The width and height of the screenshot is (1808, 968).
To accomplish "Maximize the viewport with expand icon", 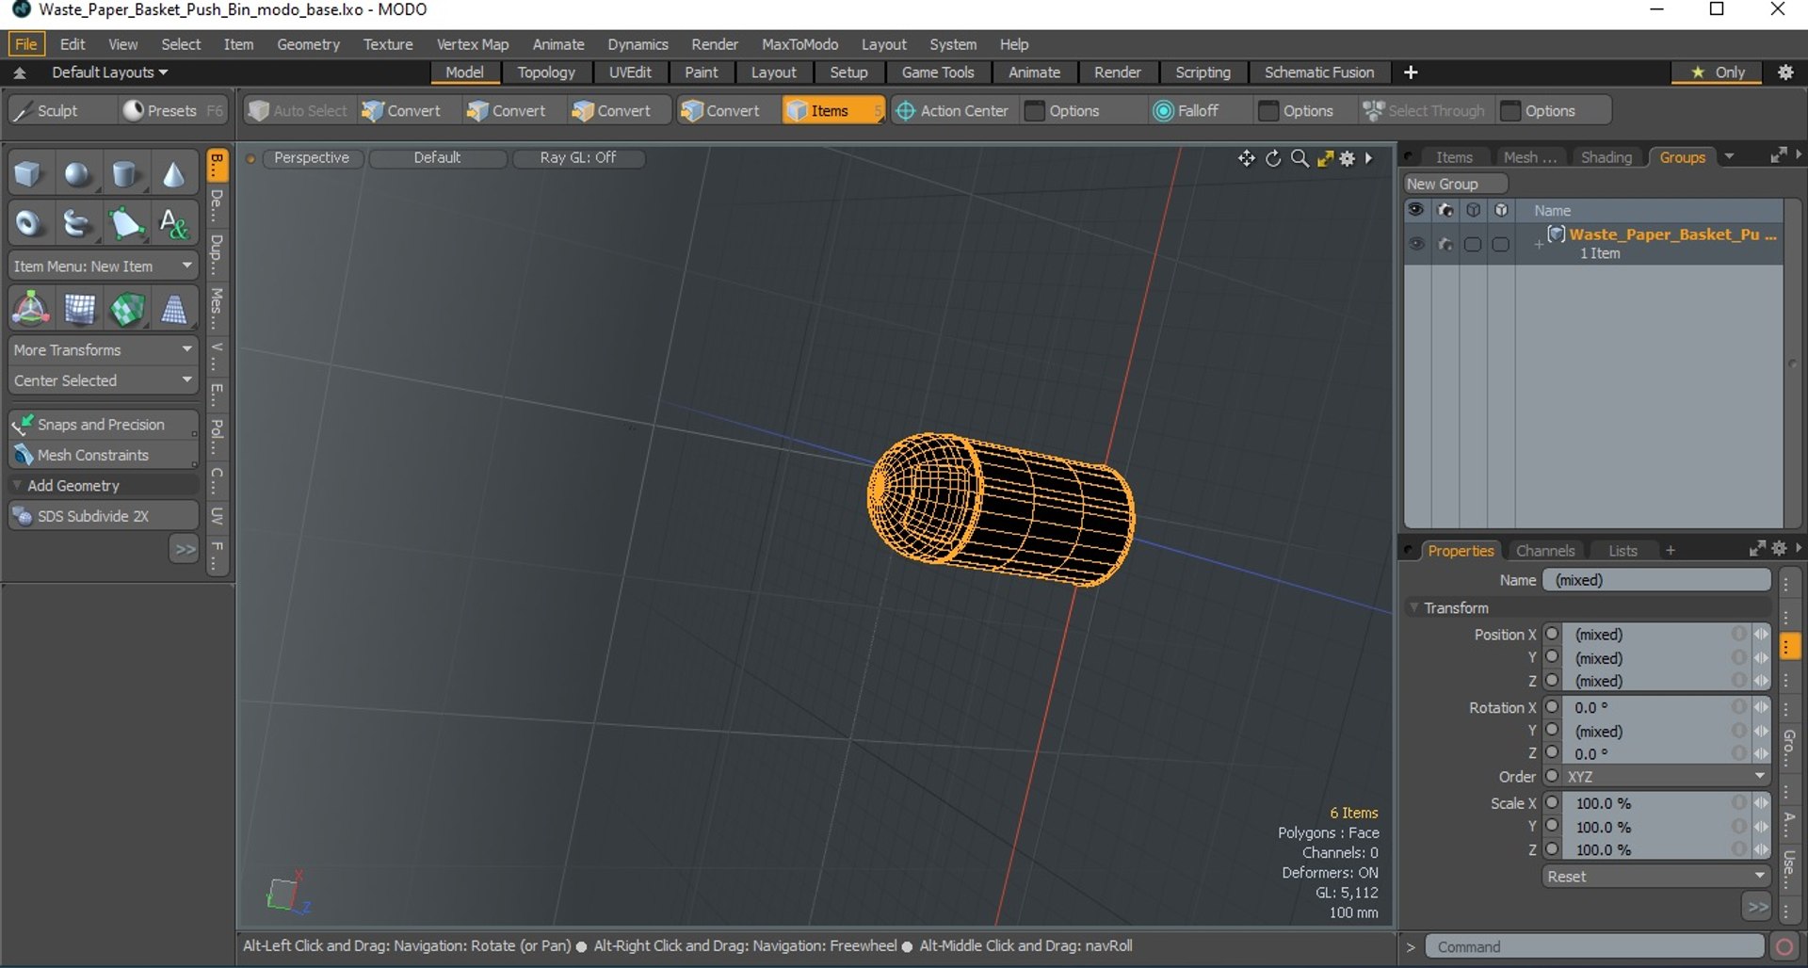I will [x=1325, y=158].
